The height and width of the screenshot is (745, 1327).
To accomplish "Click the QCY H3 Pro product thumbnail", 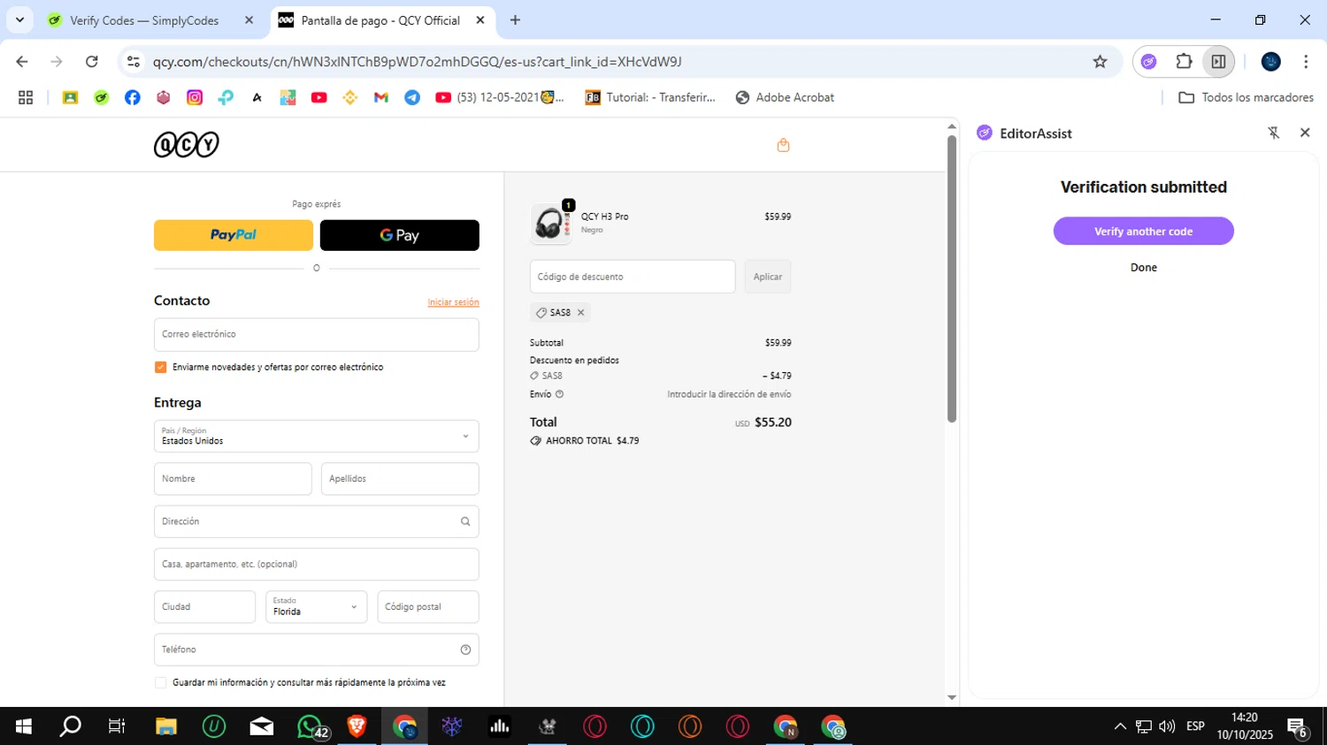I will tap(551, 223).
